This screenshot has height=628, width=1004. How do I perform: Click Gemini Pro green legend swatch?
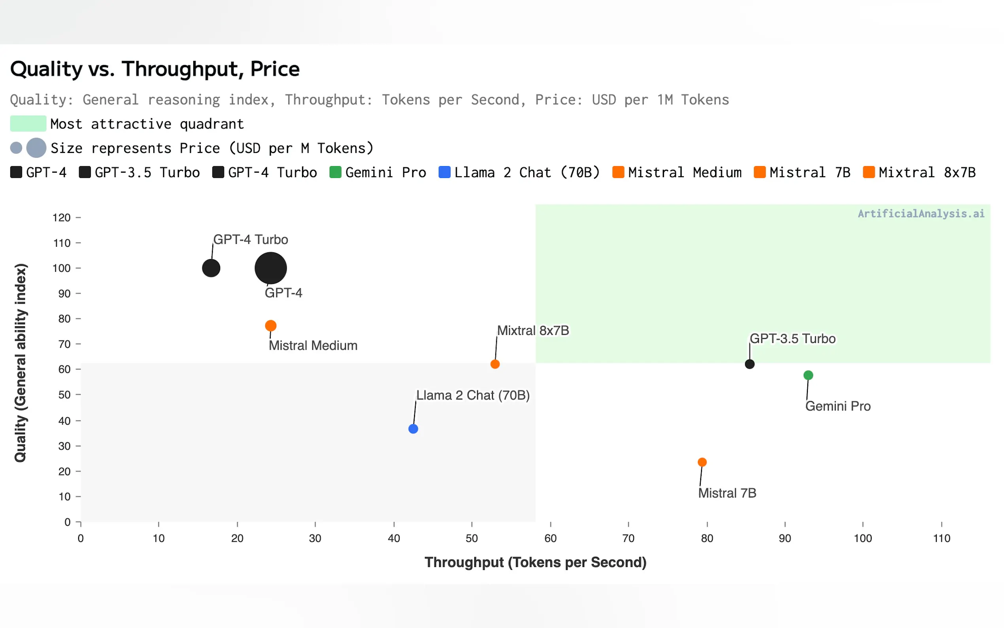coord(335,172)
